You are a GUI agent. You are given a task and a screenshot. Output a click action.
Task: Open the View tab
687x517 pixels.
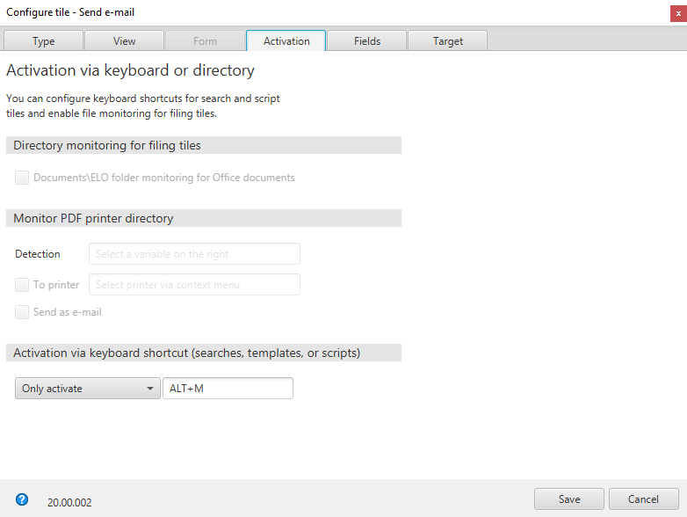click(125, 41)
